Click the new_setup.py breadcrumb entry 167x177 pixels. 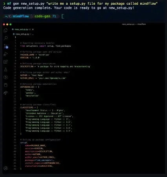[22, 34]
